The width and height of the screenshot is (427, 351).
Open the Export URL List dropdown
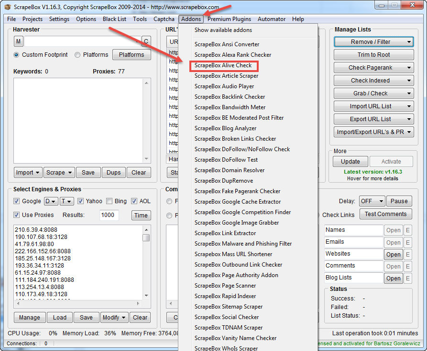(x=373, y=119)
